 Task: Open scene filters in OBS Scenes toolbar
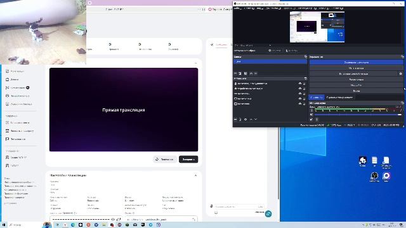point(246,73)
